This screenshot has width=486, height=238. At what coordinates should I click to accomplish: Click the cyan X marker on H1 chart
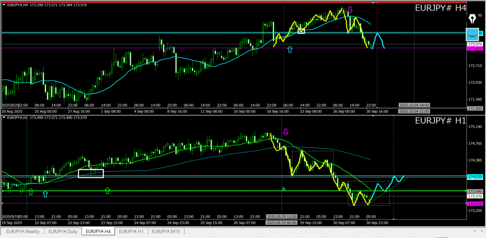(283, 189)
